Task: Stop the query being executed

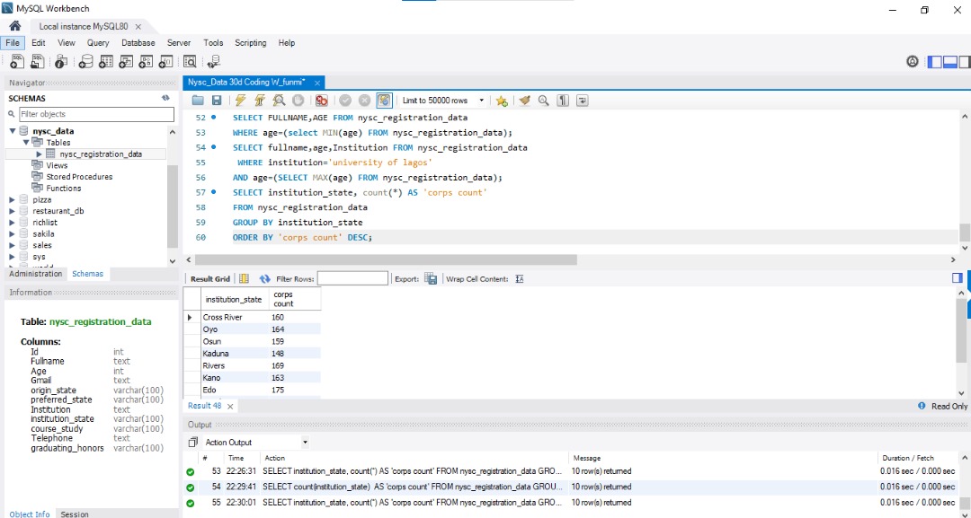Action: (298, 101)
